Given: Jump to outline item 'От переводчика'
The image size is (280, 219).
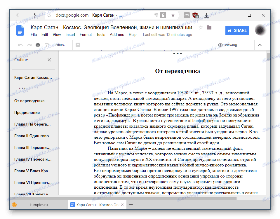Looking at the screenshot, I should coord(29,101).
